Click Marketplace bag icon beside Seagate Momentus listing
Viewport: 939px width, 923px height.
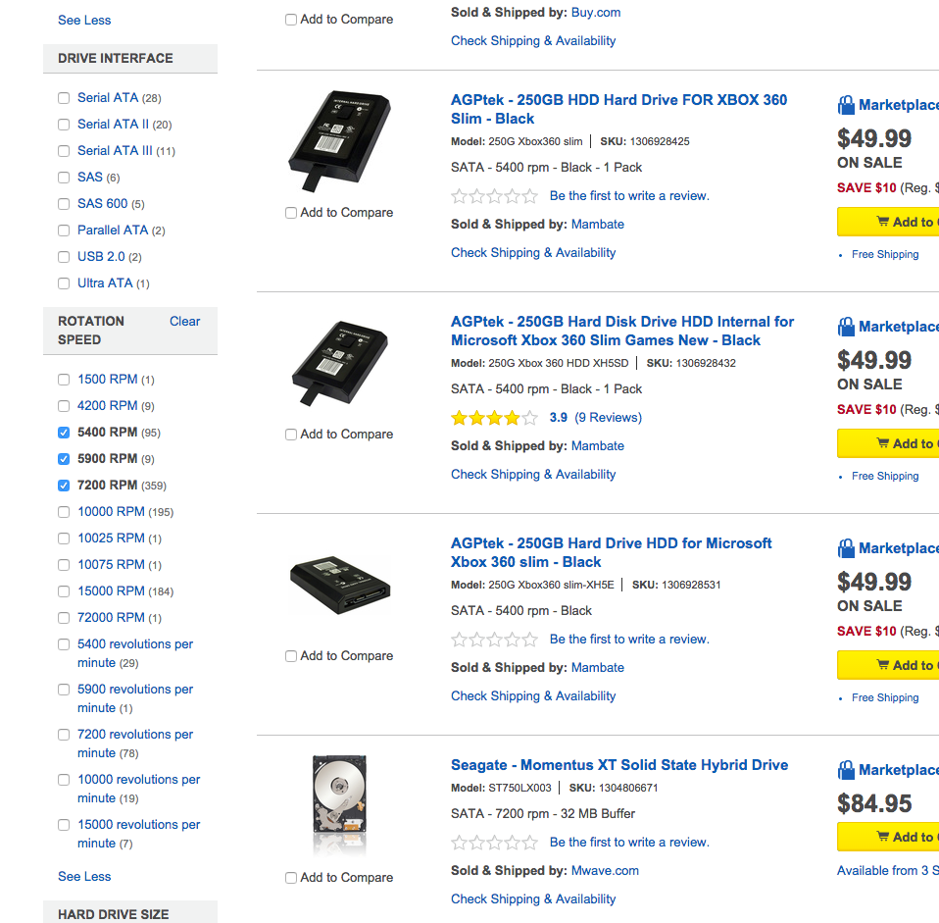(x=847, y=770)
